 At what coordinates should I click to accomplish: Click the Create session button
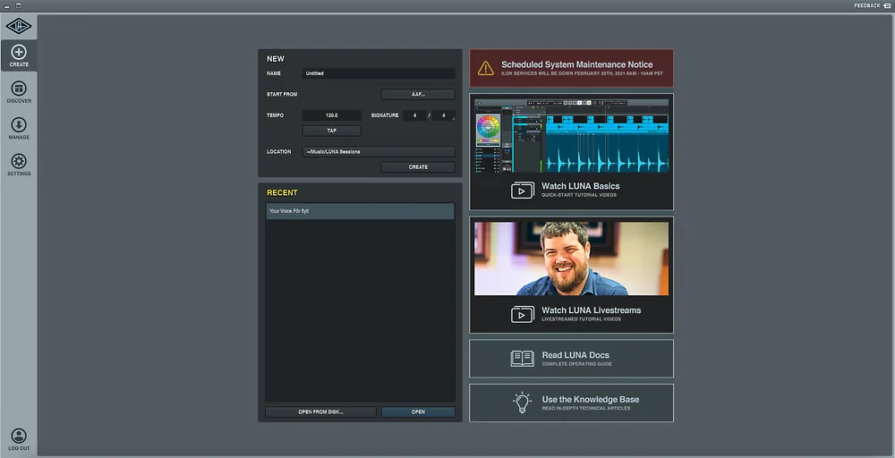(x=418, y=167)
